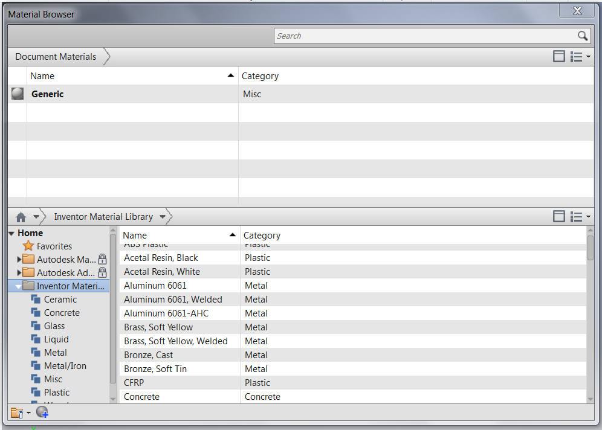Click the library tree scrollbar thumb
This screenshot has height=430, width=602.
pos(114,308)
